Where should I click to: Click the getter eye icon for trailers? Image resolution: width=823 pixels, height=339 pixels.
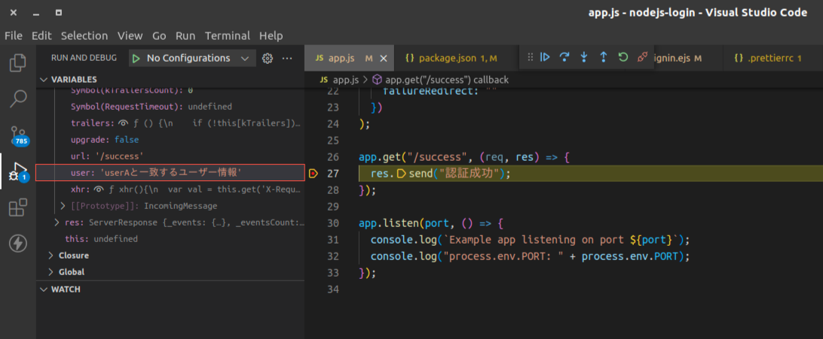click(x=123, y=123)
